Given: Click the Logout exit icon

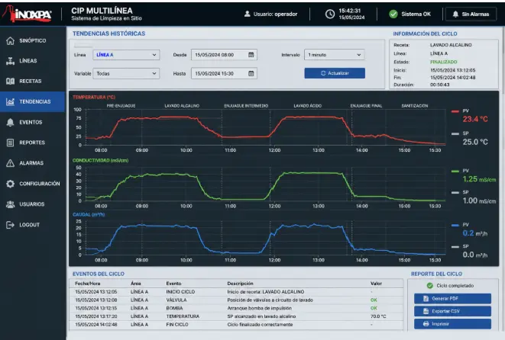Looking at the screenshot, I should (x=10, y=225).
